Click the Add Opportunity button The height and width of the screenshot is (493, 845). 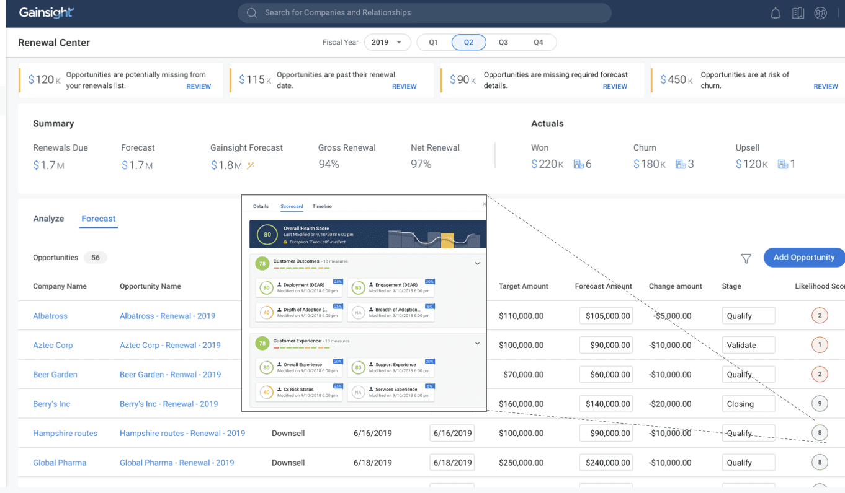(804, 258)
